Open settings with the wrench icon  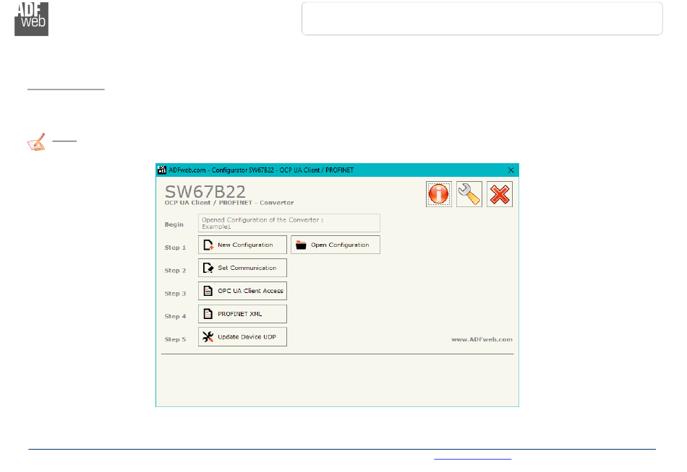(x=469, y=194)
